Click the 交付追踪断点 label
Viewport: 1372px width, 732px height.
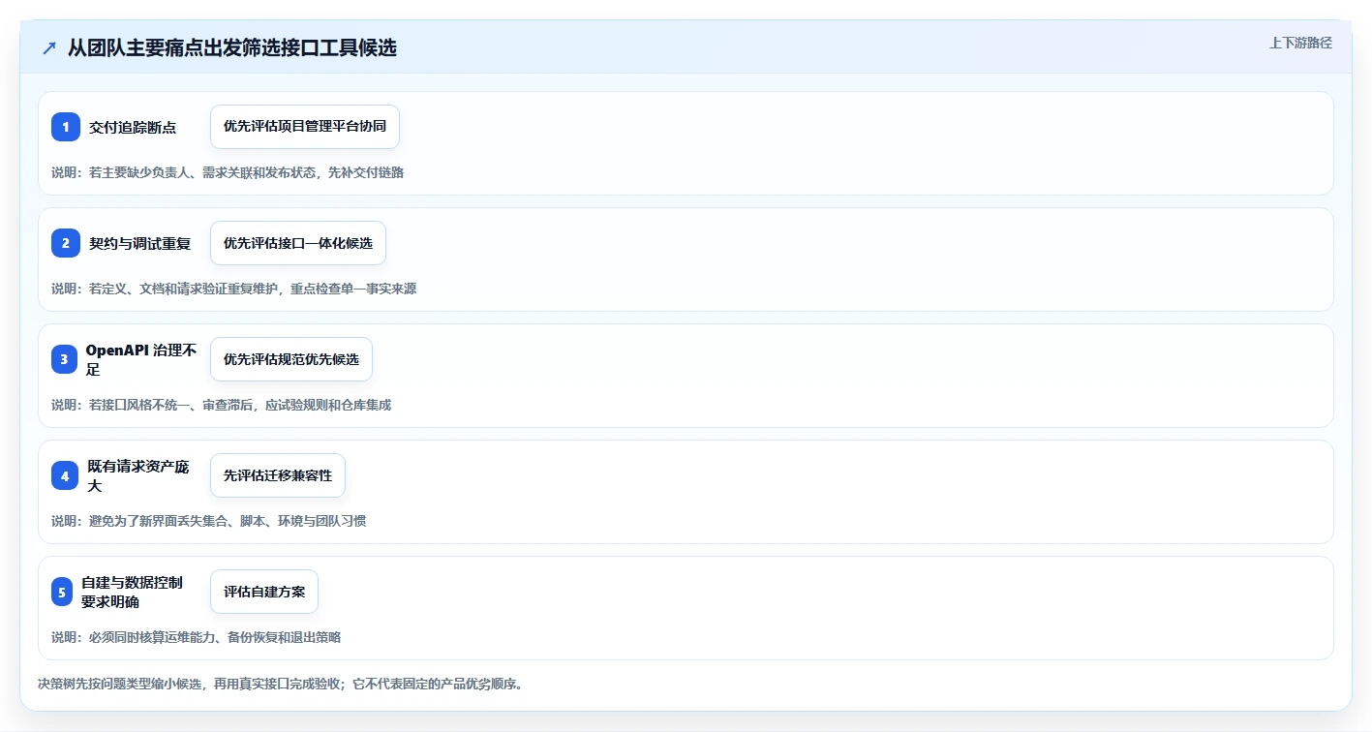coord(133,127)
